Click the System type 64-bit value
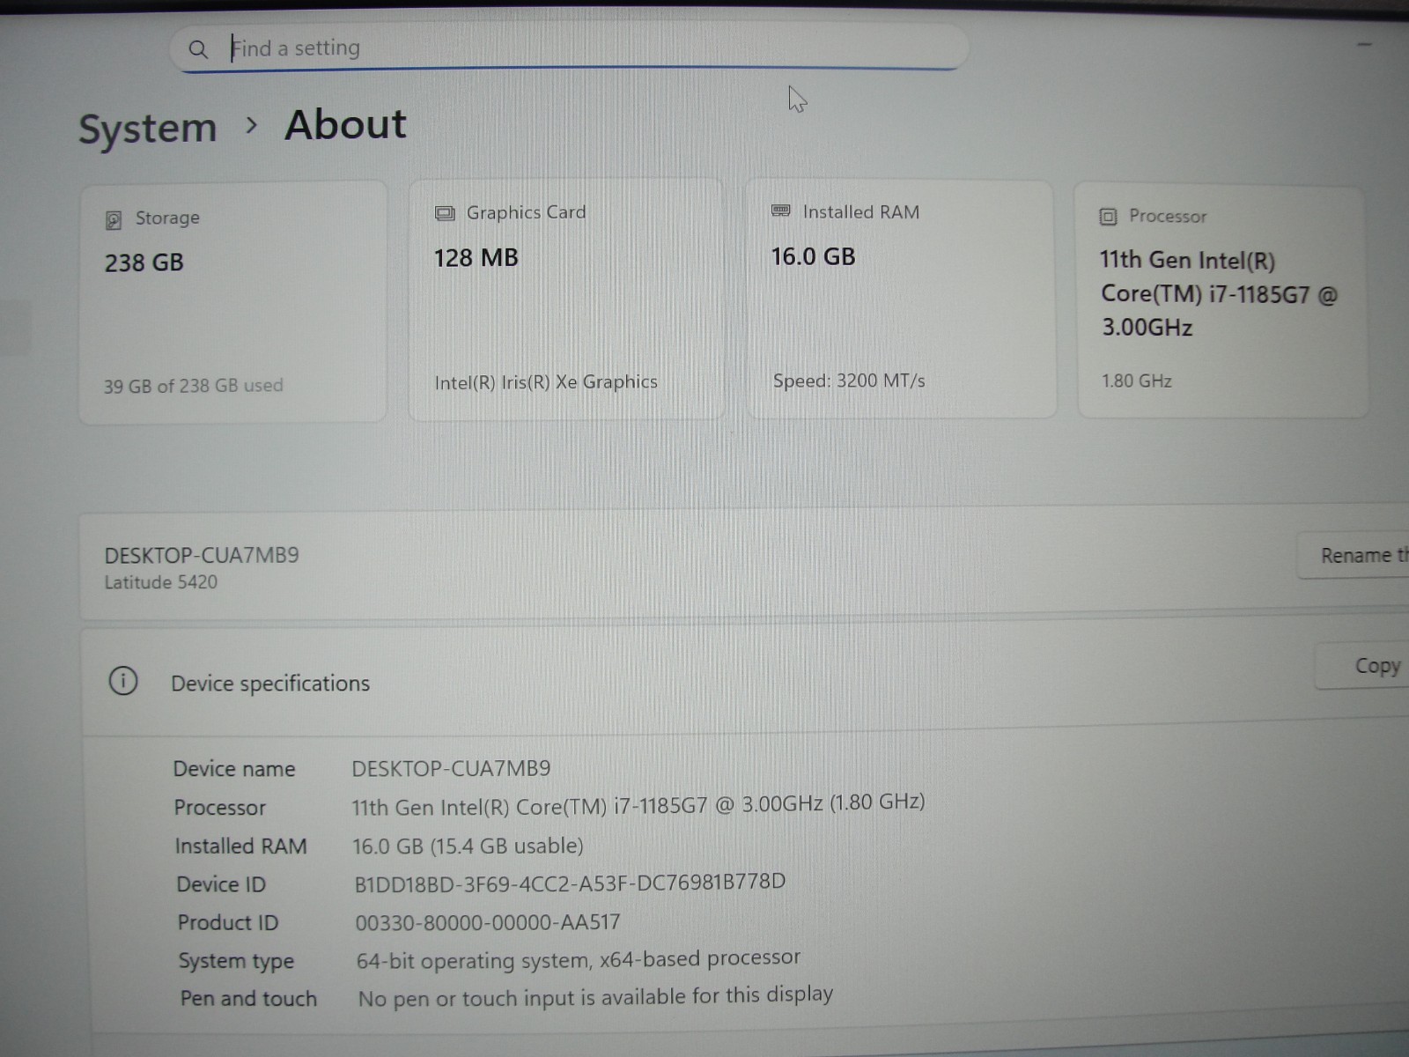The width and height of the screenshot is (1409, 1057). click(579, 958)
